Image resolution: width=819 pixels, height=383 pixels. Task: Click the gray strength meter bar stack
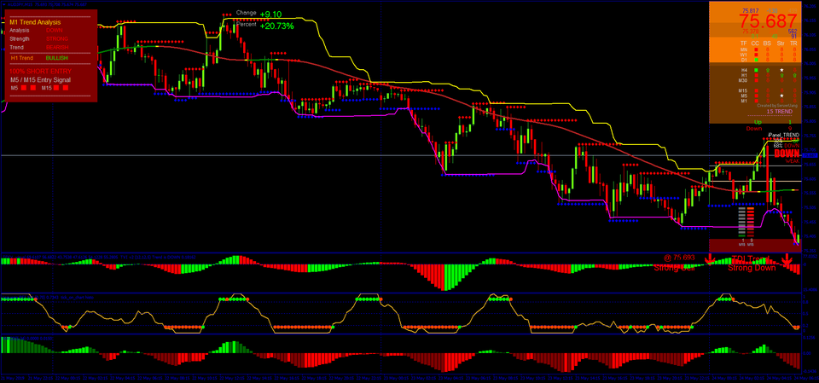740,222
